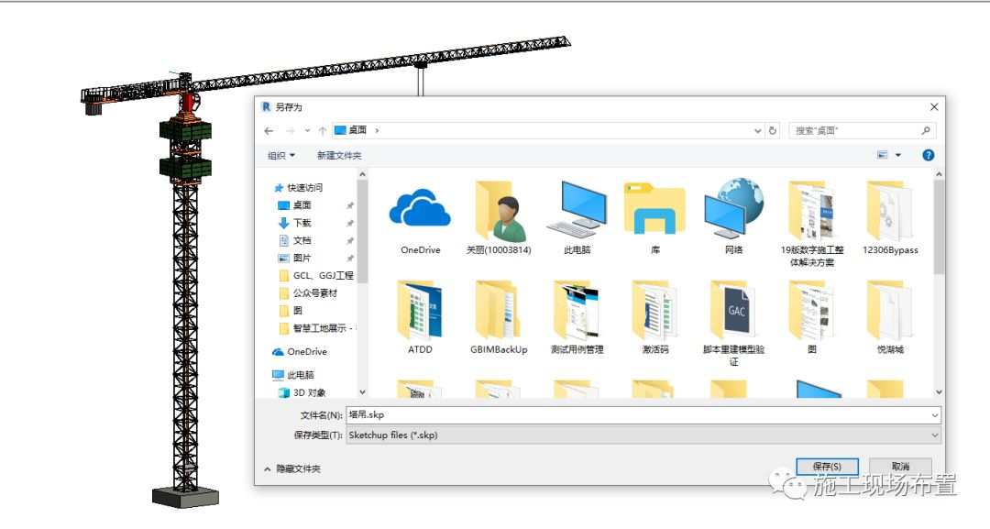Expand the 文件名 dropdown arrow
The height and width of the screenshot is (529, 990).
[x=934, y=415]
